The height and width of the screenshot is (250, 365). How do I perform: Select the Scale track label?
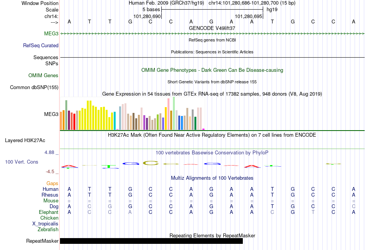tap(52, 10)
